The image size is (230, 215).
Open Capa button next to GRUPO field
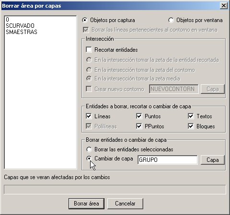tap(213, 160)
